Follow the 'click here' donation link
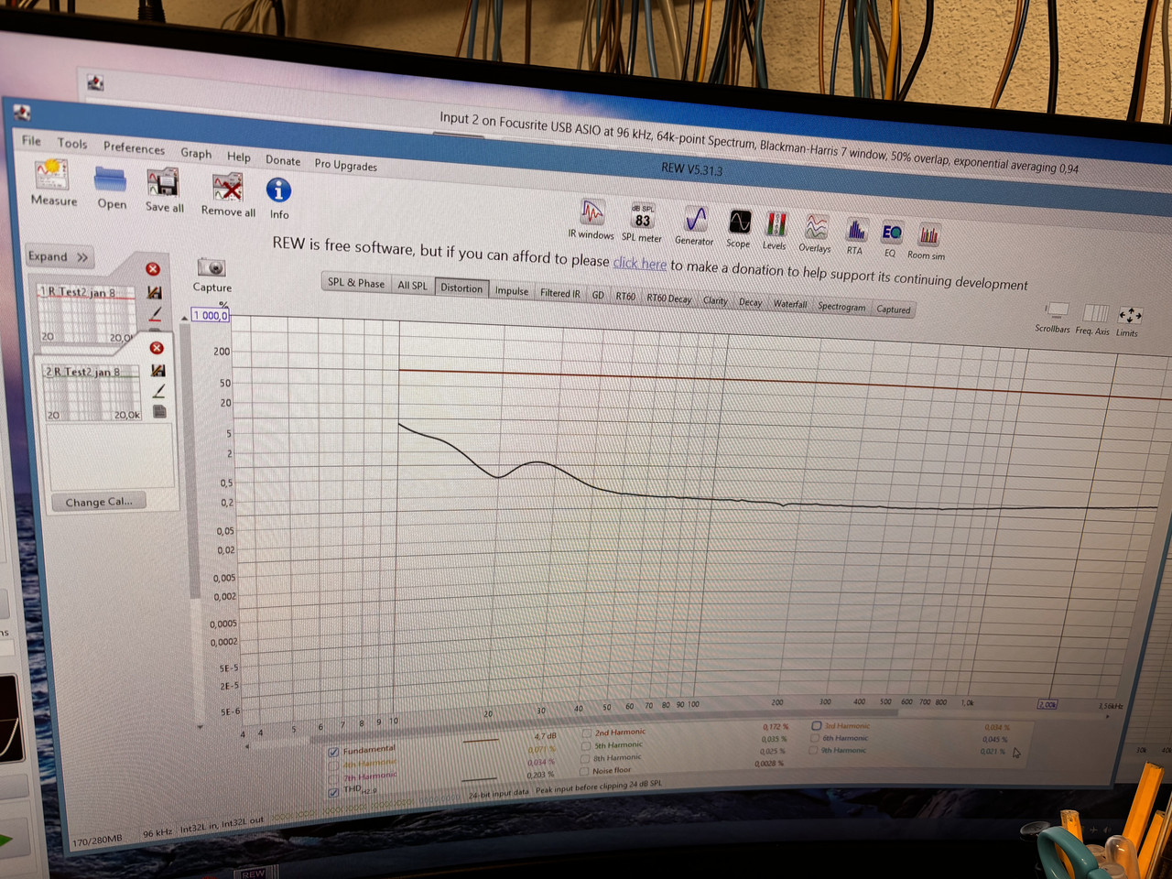This screenshot has width=1172, height=879. pyautogui.click(x=640, y=264)
